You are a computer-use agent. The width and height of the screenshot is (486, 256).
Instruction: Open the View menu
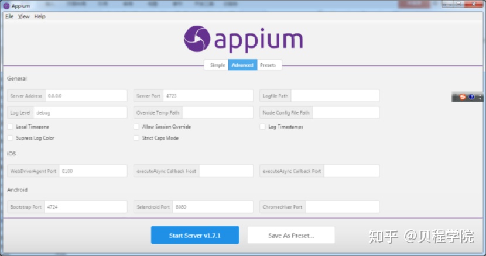[23, 16]
